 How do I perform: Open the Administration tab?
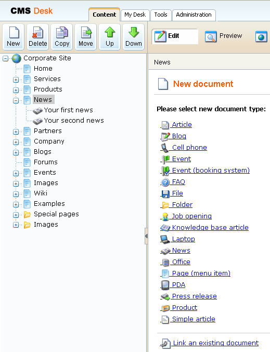tap(194, 15)
